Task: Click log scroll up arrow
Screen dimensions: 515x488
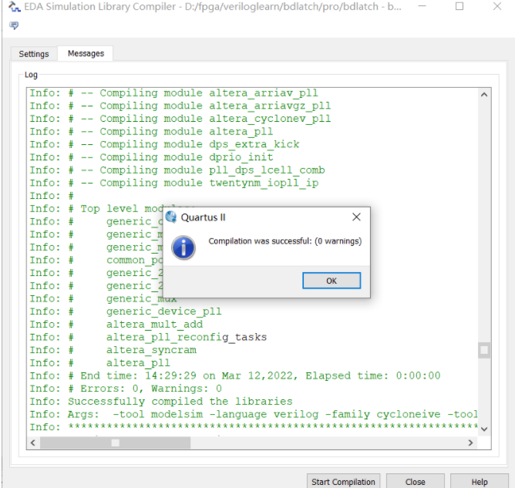Action: coord(484,95)
